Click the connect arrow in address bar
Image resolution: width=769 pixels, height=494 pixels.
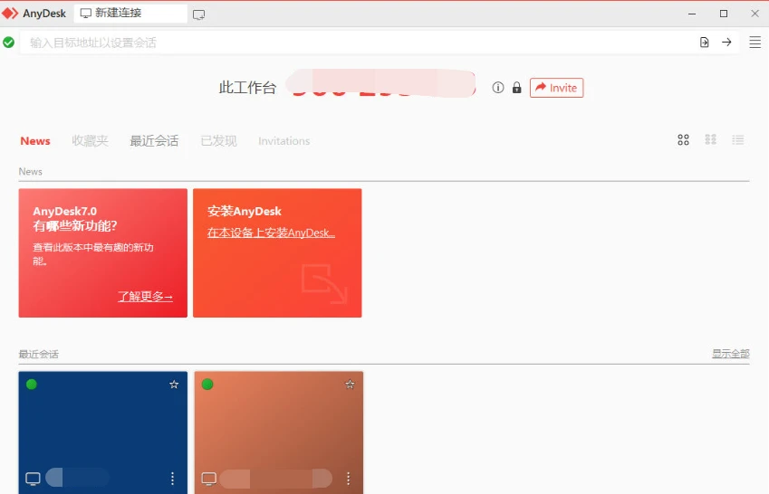click(x=726, y=43)
